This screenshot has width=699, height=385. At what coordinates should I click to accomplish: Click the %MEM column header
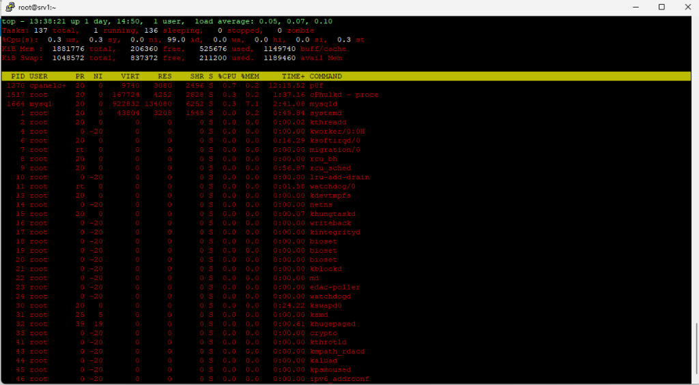click(250, 76)
